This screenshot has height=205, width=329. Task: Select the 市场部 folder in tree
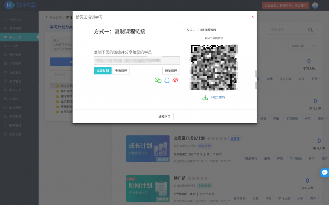[64, 107]
